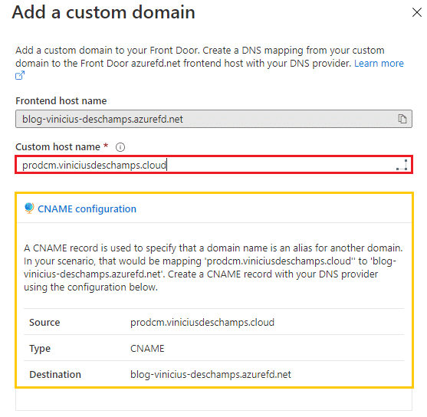Click the Custom host name input field
Screen dimensions: 427x417
tap(214, 165)
